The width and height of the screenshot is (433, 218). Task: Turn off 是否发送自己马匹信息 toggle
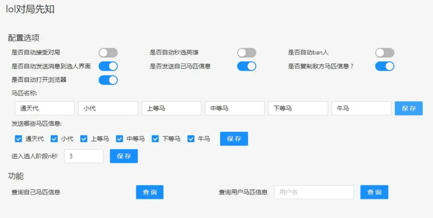[x=247, y=66]
